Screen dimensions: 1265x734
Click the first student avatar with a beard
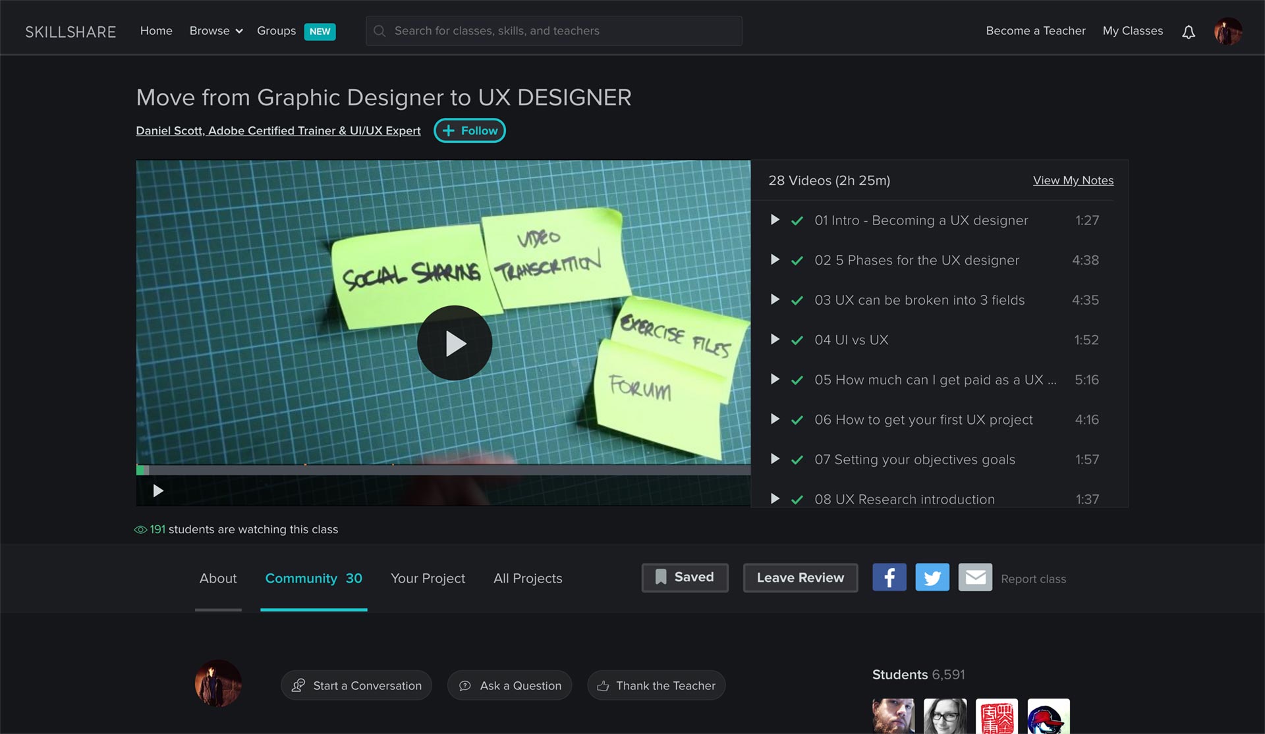(x=893, y=716)
